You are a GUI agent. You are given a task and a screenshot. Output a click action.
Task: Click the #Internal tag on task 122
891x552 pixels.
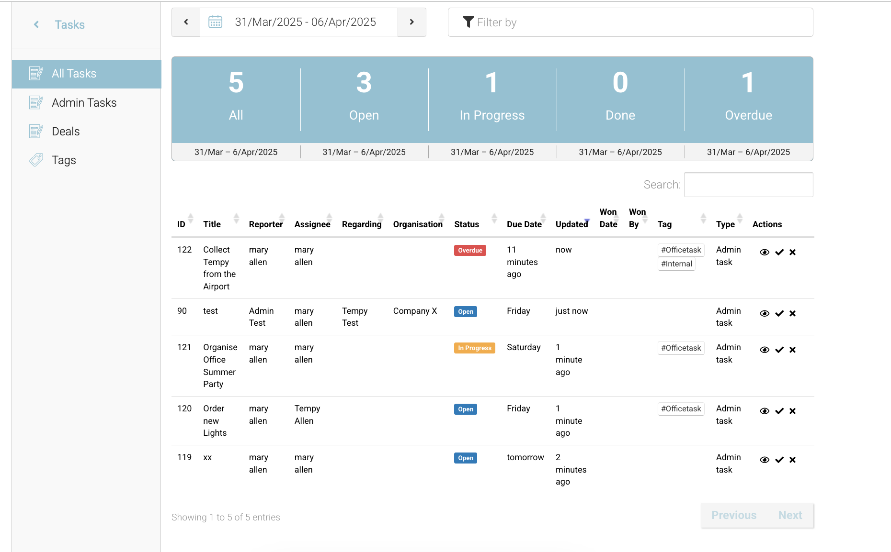(676, 264)
